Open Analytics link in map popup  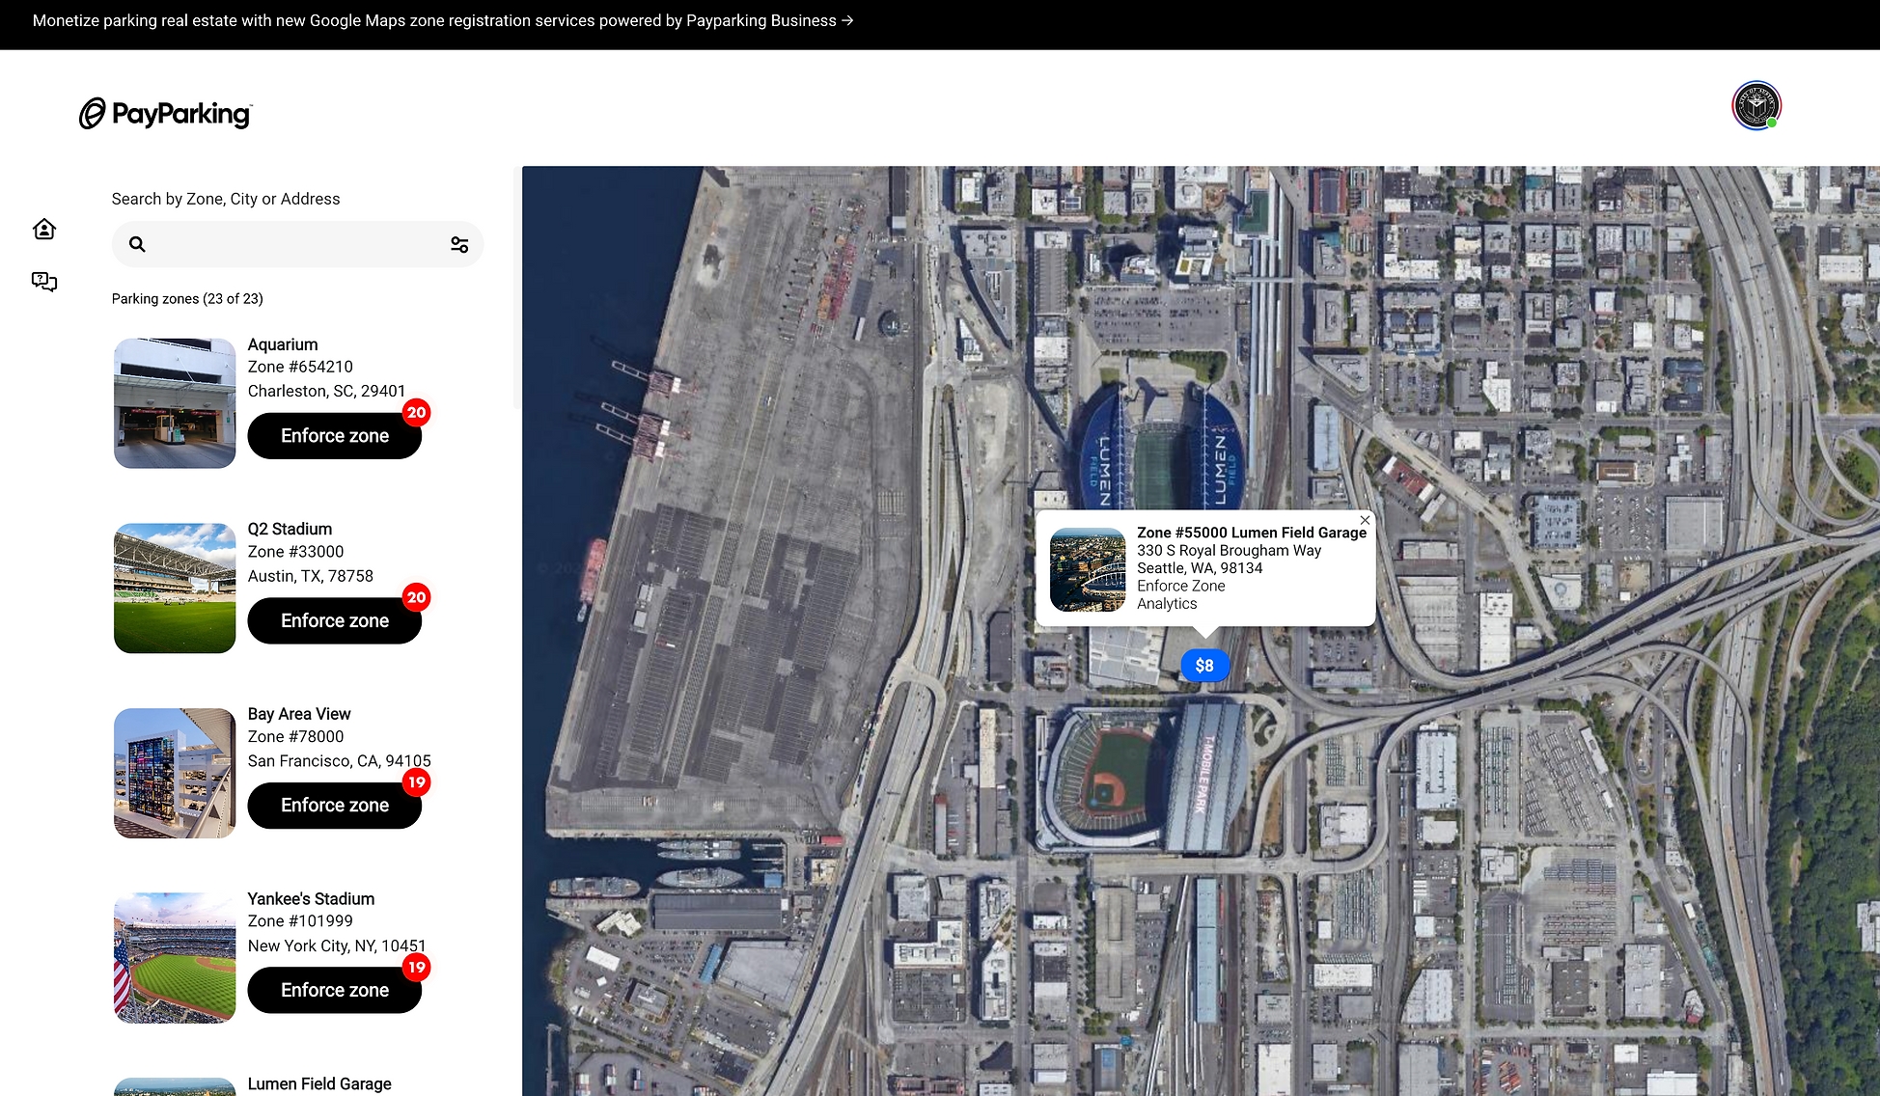1166,604
